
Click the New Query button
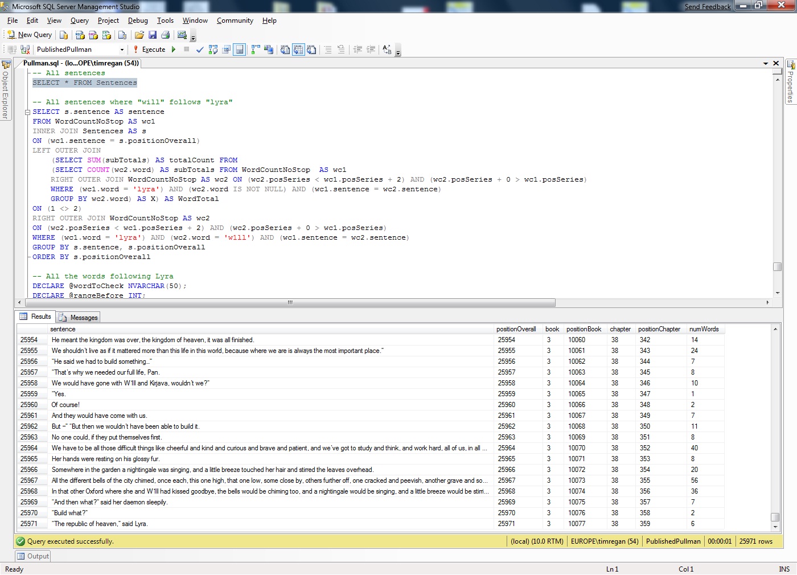click(30, 35)
